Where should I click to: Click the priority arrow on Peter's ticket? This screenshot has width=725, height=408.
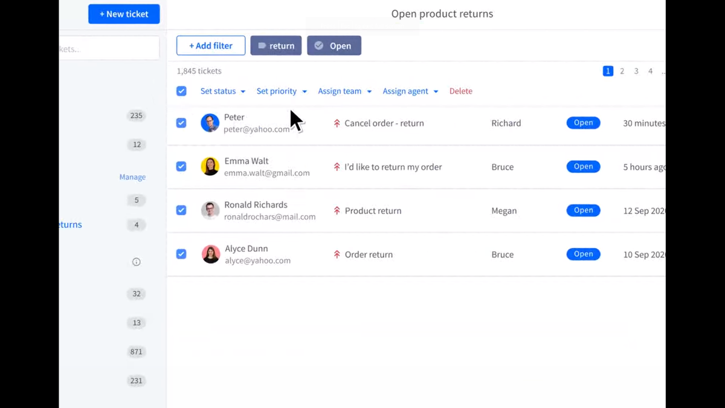(x=337, y=123)
